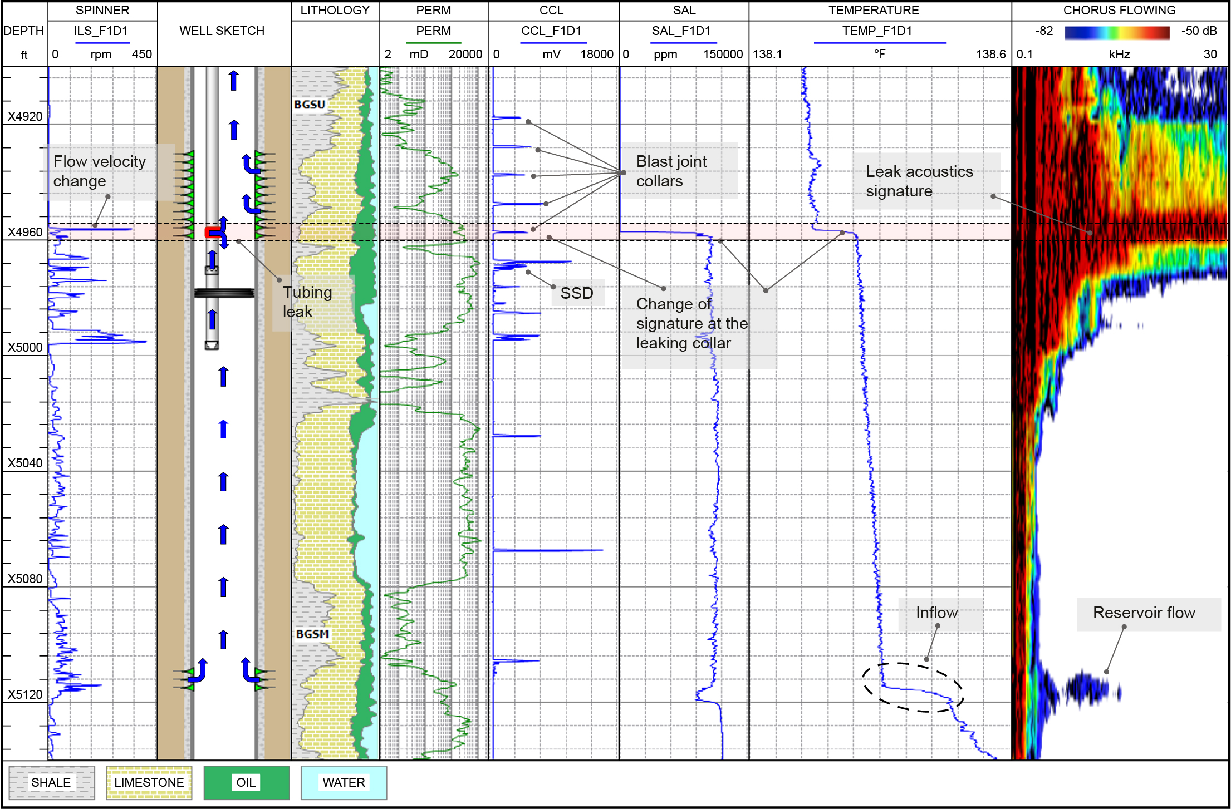Click the WATER legend swatch
1231x809 pixels.
pos(344,782)
